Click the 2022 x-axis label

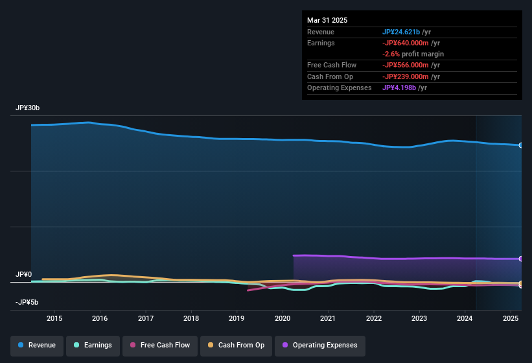tap(373, 318)
